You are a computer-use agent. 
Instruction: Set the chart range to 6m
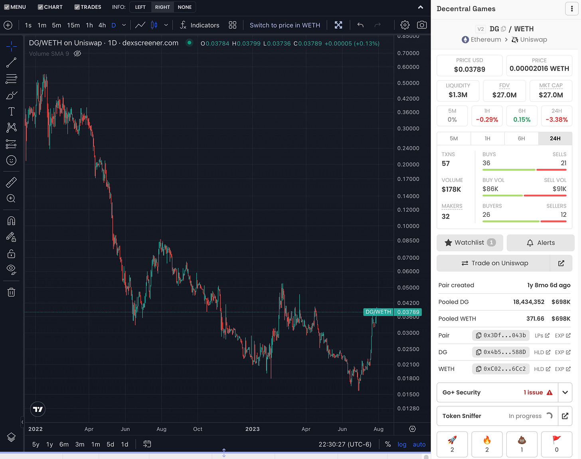coord(64,444)
